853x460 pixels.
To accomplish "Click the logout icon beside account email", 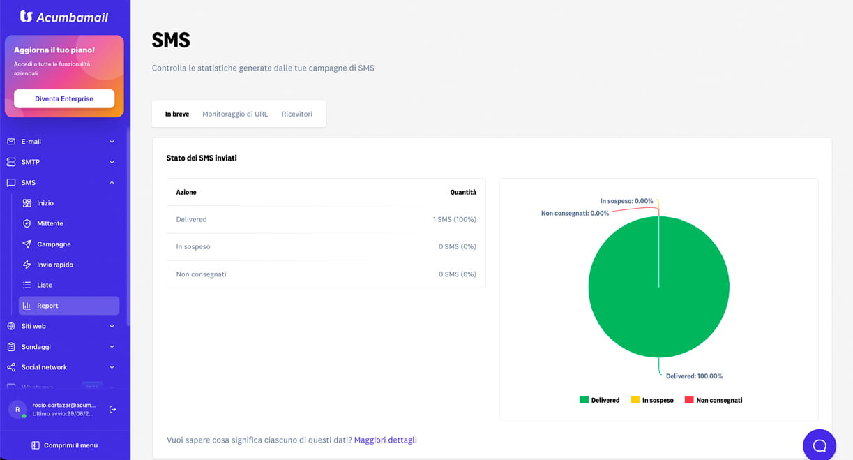I will 113,410.
